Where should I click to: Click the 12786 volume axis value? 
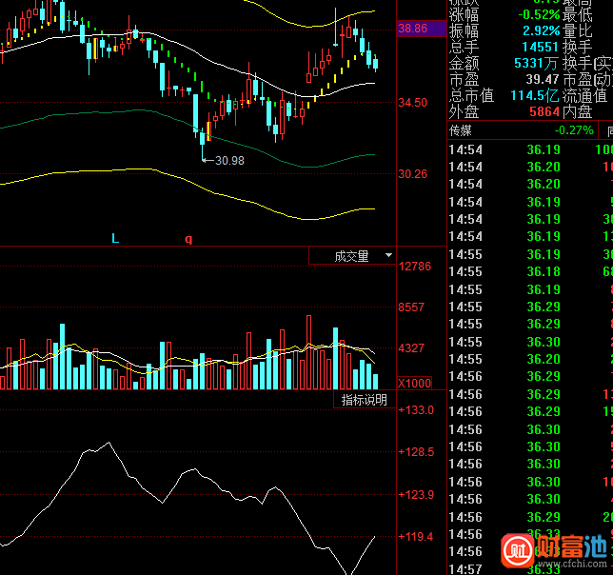click(415, 267)
